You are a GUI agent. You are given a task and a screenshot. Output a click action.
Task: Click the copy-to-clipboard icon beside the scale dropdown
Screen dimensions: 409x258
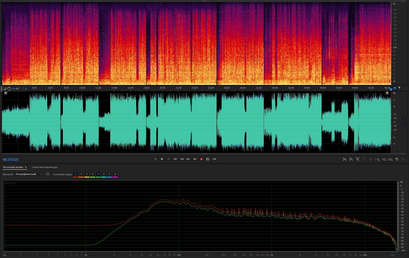pos(48,174)
